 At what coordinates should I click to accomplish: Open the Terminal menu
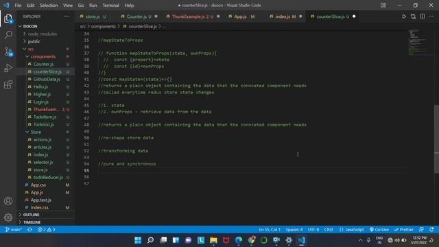coord(110,5)
